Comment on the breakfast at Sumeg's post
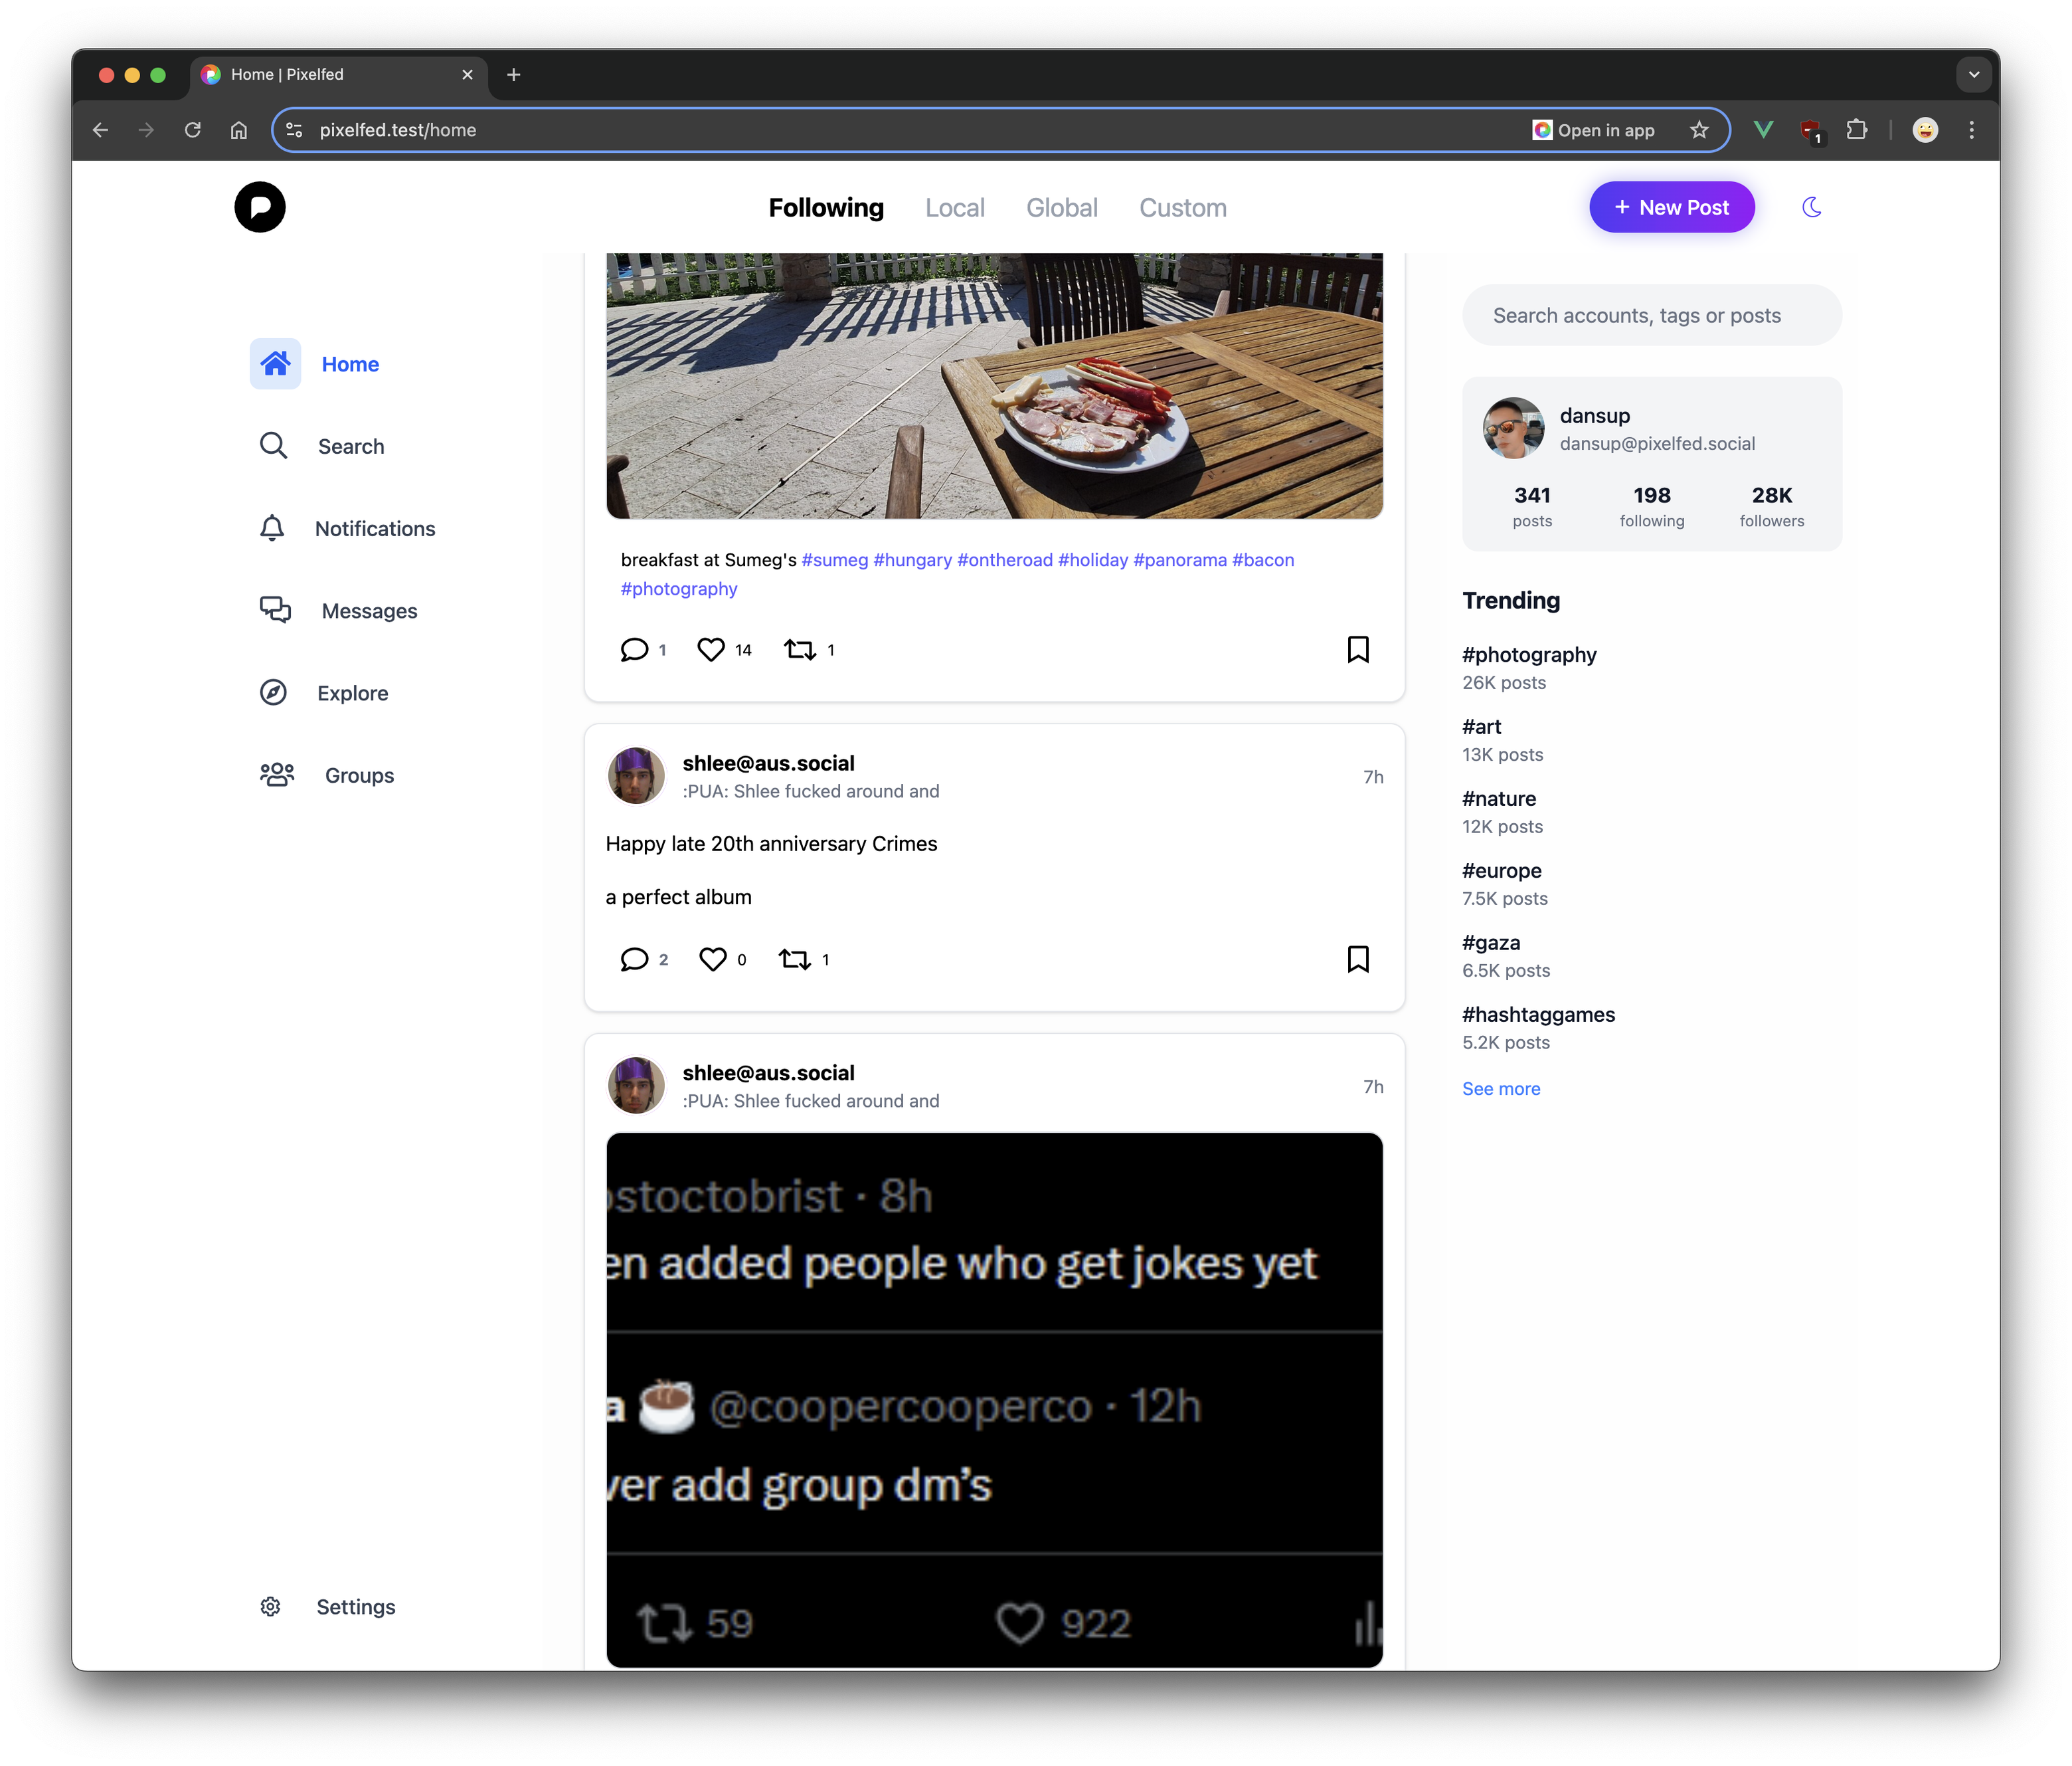Screen dimensions: 2072x1766 point(634,649)
